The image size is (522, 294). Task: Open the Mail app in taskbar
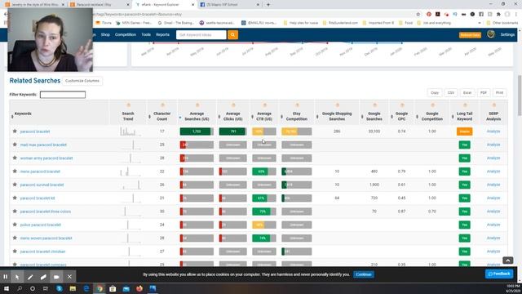[x=126, y=288]
